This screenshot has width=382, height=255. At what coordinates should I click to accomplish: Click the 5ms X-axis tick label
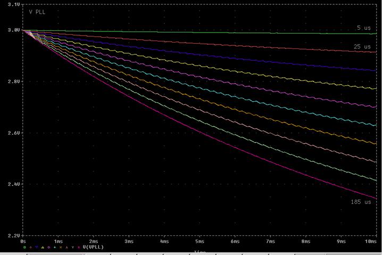200,241
